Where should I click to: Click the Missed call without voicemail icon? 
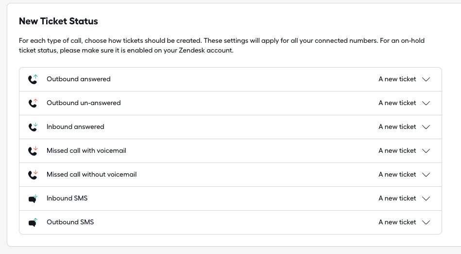[33, 175]
